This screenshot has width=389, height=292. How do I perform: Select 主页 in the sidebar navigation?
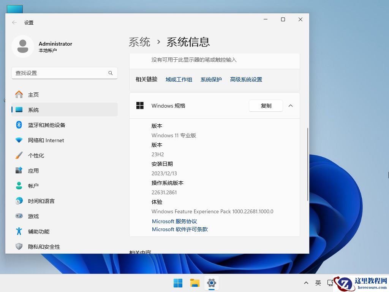click(33, 95)
